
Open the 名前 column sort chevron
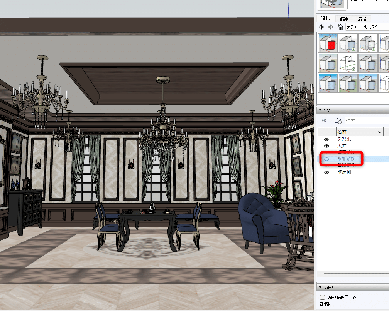[380, 132]
